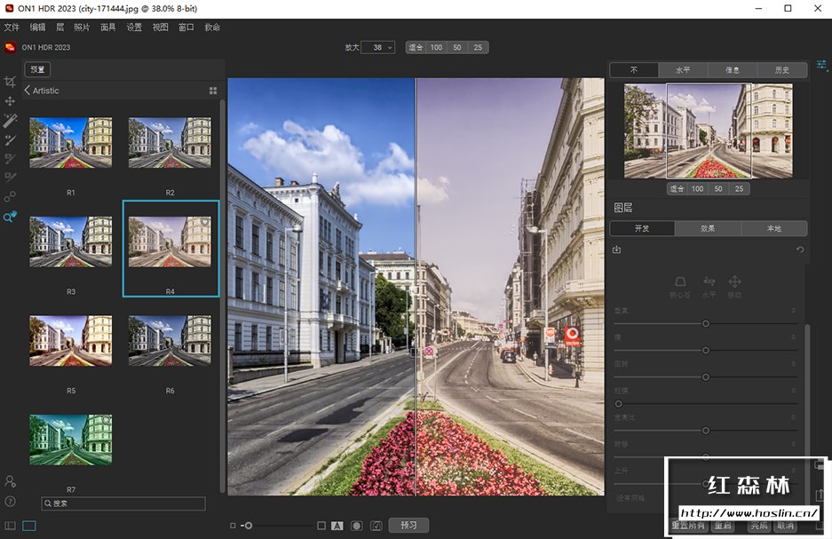Open the 预置 presets panel button
832x539 pixels.
point(37,69)
